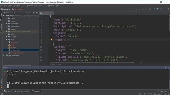Collapse the fullstack root folder
This screenshot has height=95, width=170.
[4, 16]
